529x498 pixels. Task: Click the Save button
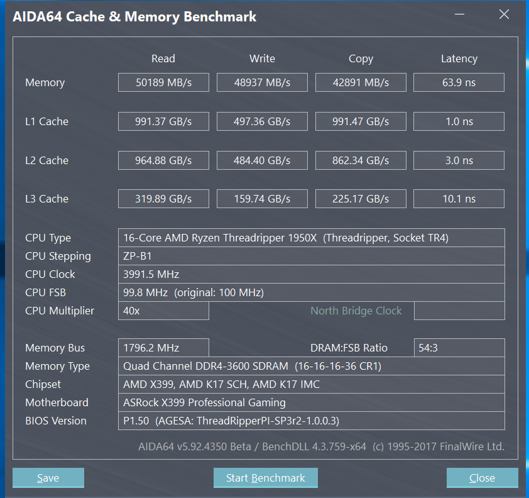tap(48, 478)
